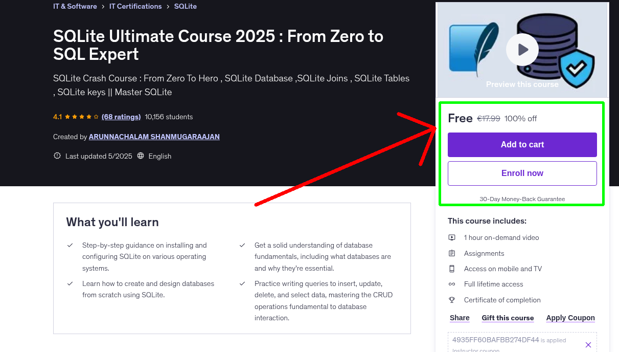The width and height of the screenshot is (619, 352).
Task: Navigate to IT & Software breadcrumb
Action: [75, 6]
